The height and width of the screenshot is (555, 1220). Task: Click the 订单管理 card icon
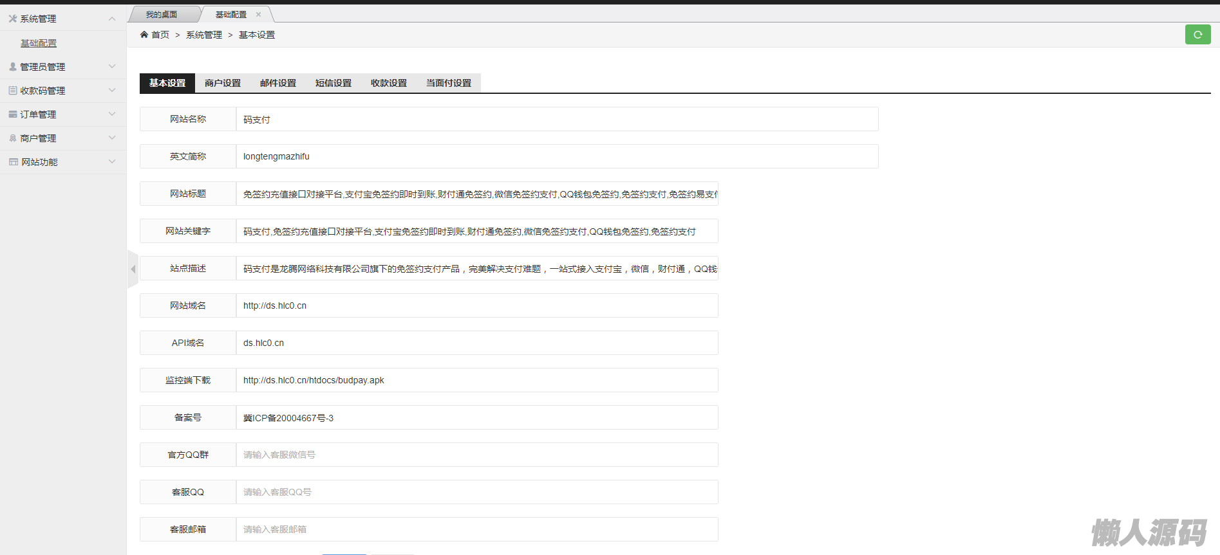(13, 114)
